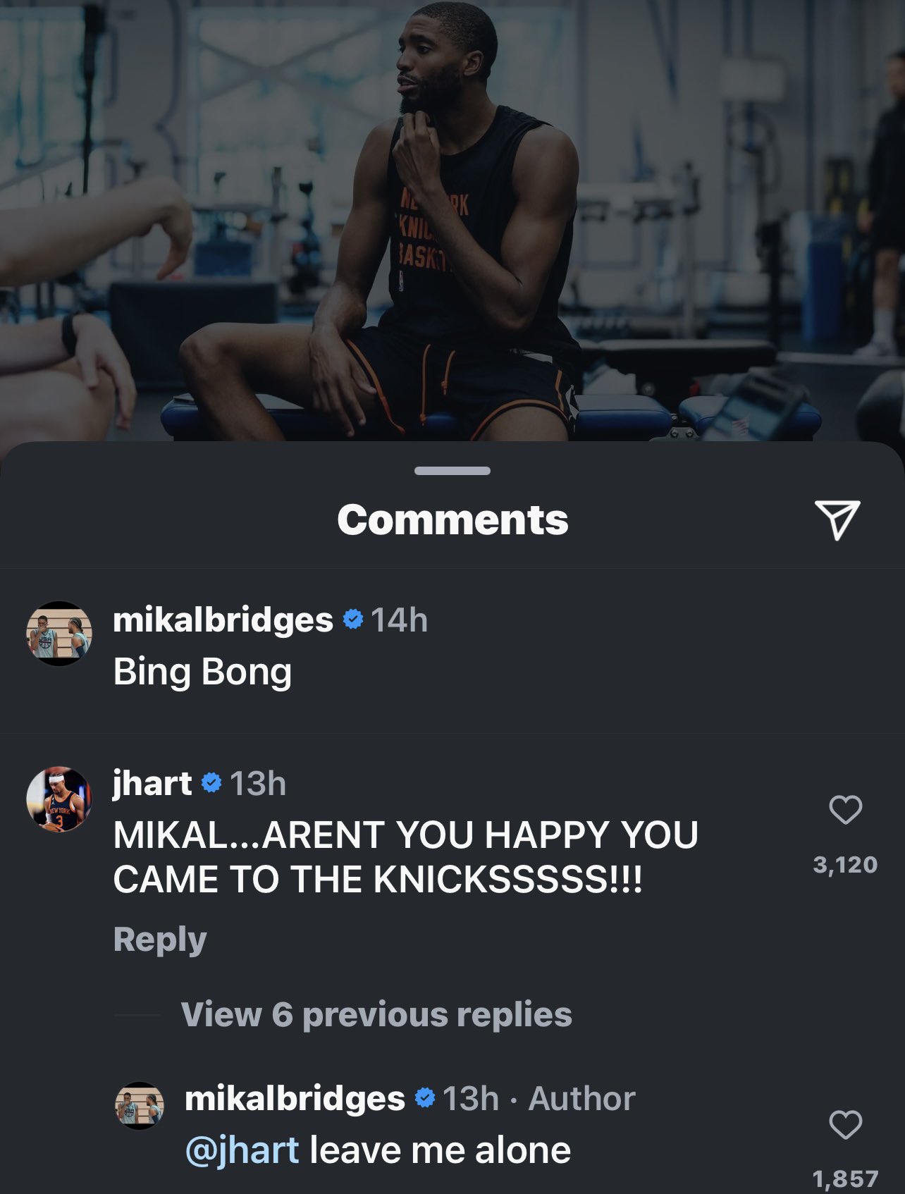View the 3,120 likes count
Image resolution: width=905 pixels, height=1194 pixels.
[x=845, y=864]
